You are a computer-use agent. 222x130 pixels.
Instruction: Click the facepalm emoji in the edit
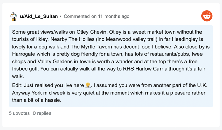tap(88, 85)
